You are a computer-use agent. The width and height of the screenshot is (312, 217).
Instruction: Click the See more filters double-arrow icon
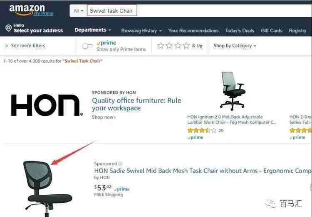7,46
